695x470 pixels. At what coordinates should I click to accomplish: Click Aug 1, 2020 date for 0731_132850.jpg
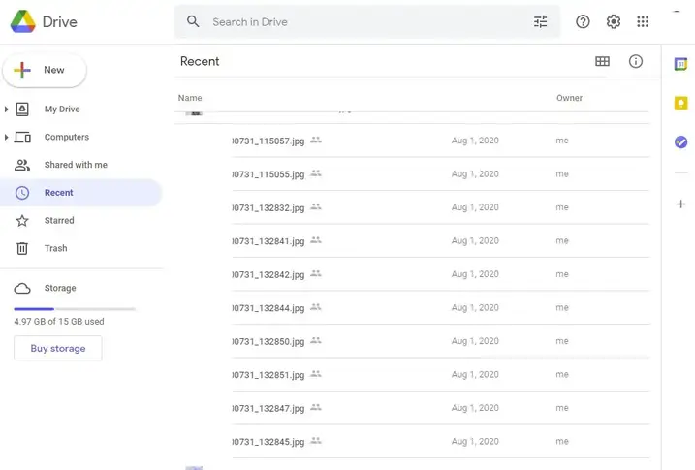coord(475,341)
